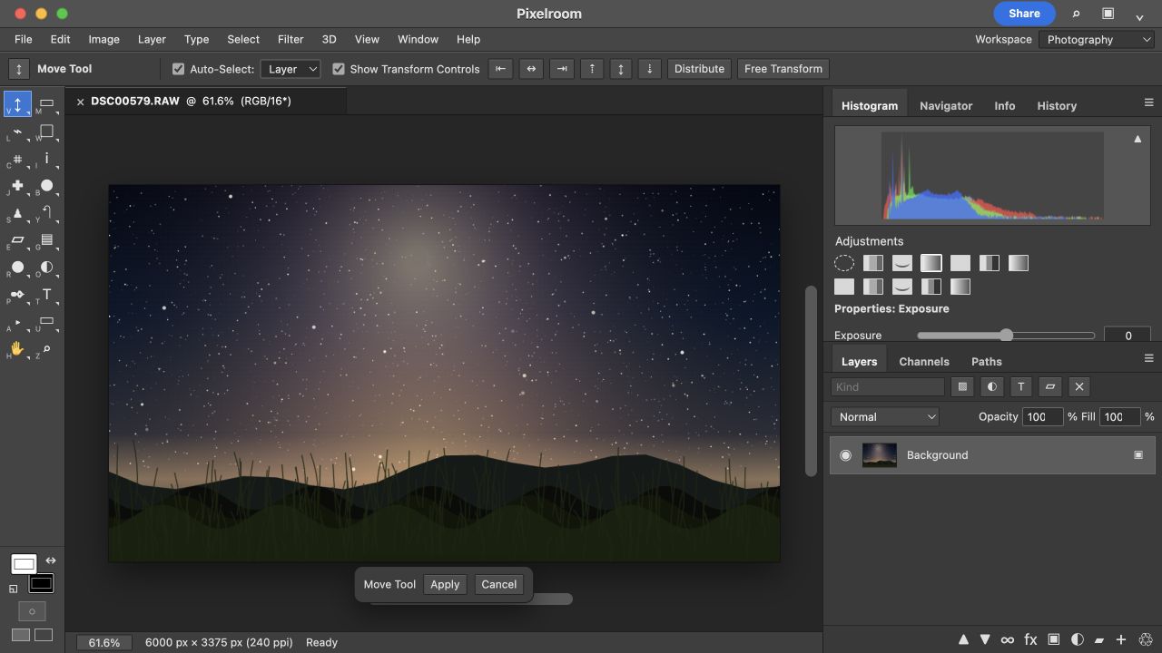
Task: Click the Opacity value field
Action: pos(1043,417)
